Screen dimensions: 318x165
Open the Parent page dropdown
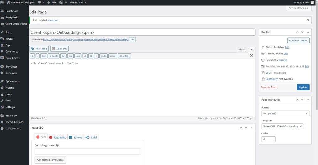[285, 113]
